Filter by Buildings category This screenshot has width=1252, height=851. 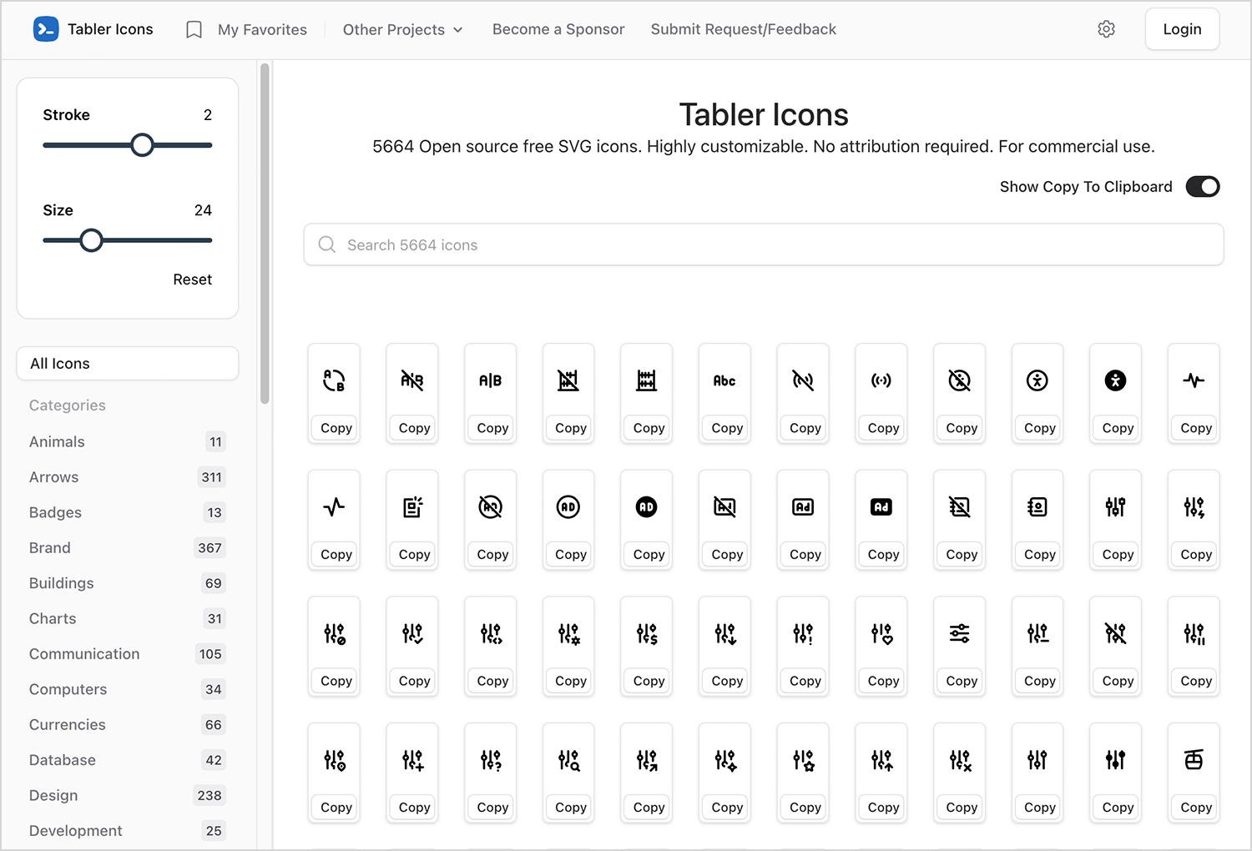pyautogui.click(x=128, y=583)
